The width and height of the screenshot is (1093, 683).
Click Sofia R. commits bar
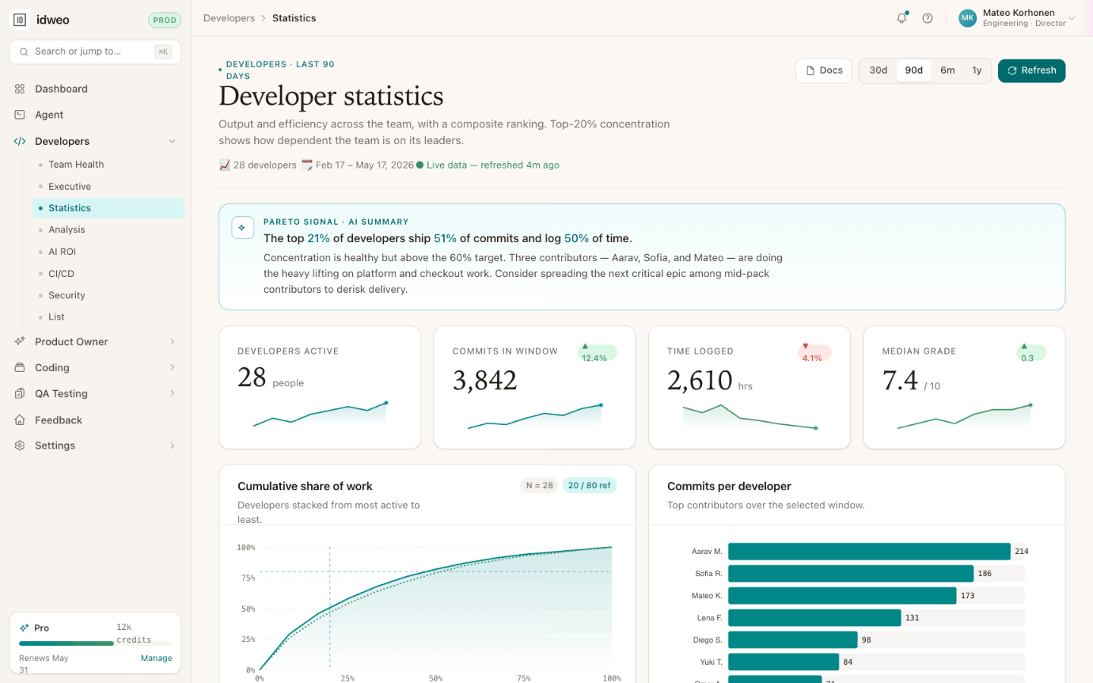pos(851,574)
